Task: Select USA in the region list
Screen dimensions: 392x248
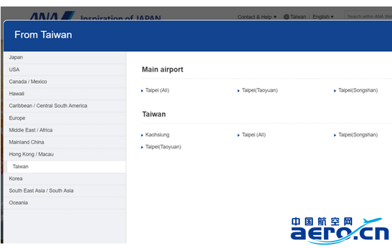Action: 65,70
